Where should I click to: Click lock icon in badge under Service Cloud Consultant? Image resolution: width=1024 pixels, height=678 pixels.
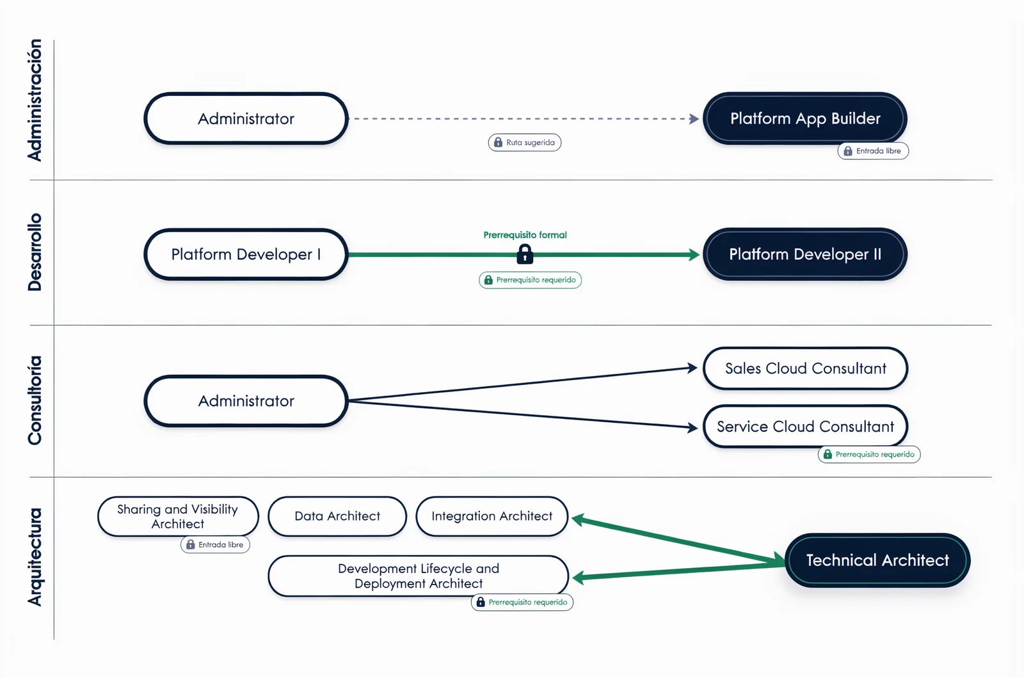click(828, 454)
